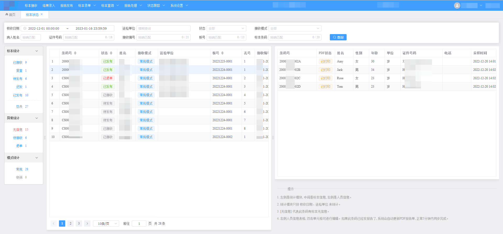Open 标本查询 menu
The image size is (503, 234).
tap(110, 6)
